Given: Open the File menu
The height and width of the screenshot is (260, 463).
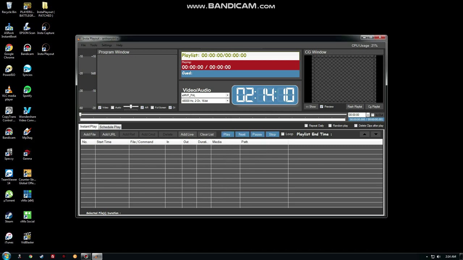Looking at the screenshot, I should 84,45.
